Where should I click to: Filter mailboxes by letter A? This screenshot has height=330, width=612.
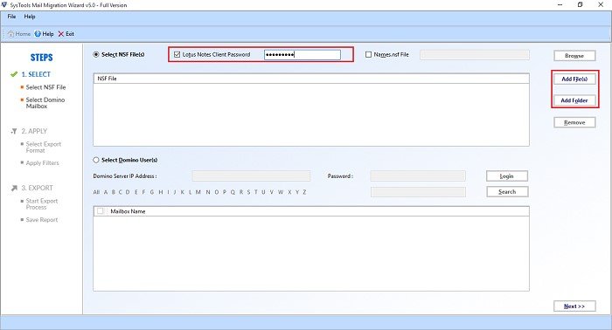pos(106,192)
